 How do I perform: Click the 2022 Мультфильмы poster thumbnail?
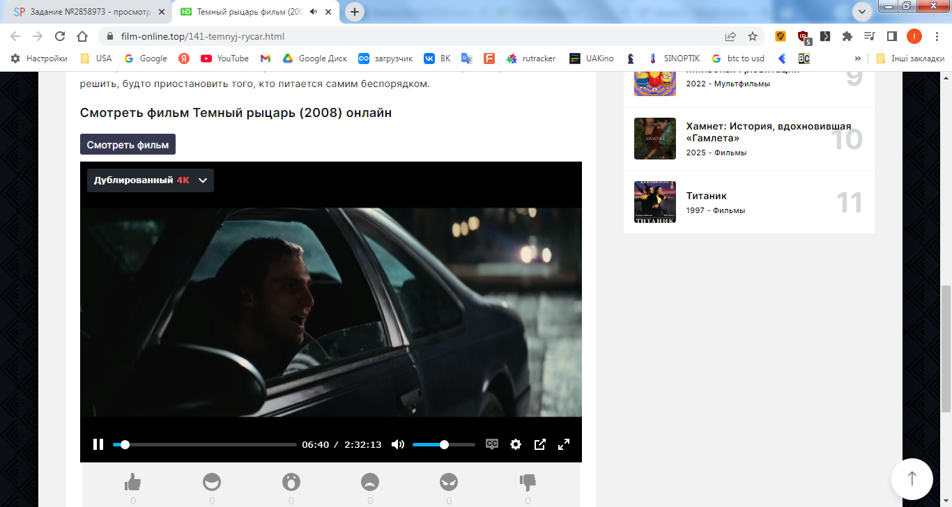pos(655,84)
